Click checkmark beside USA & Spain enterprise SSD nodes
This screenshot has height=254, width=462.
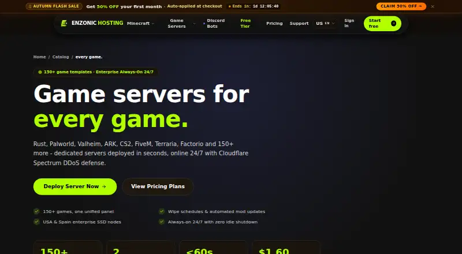coord(36,222)
